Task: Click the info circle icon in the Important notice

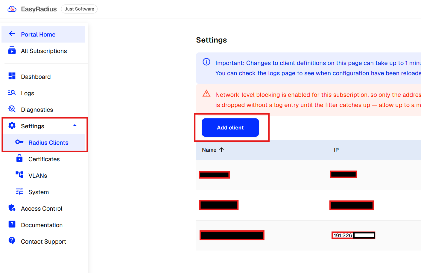Action: (206, 62)
